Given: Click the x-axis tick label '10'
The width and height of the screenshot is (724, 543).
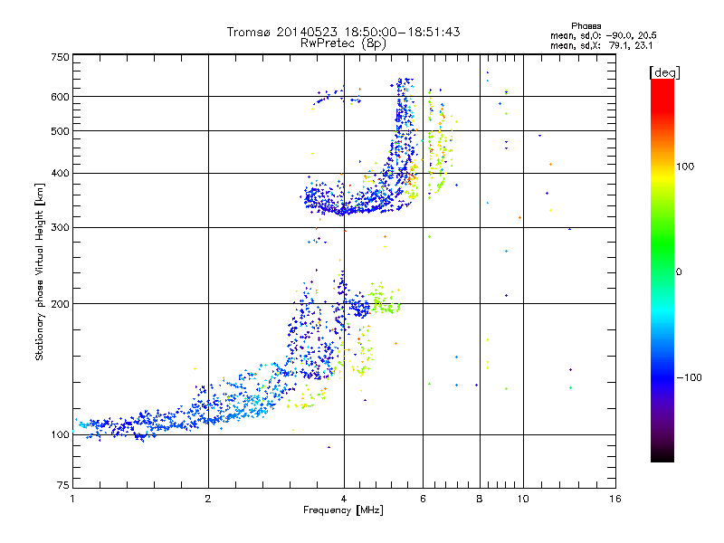Looking at the screenshot, I should point(523,499).
